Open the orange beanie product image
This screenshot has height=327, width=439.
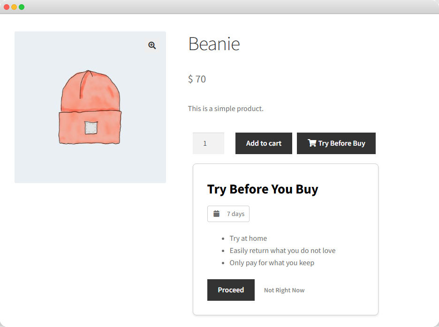(90, 108)
